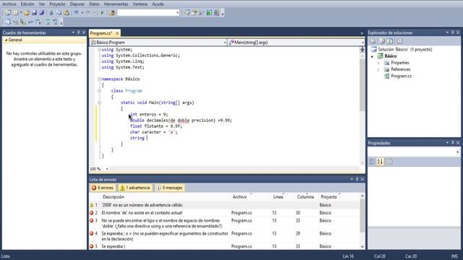Select the General toolbox group
The height and width of the screenshot is (260, 463).
(44, 40)
